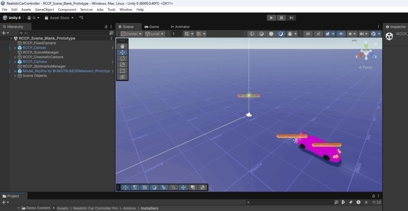The image size is (408, 211).
Task: Expand Scene Objects in Hierarchy
Action: (x=16, y=75)
